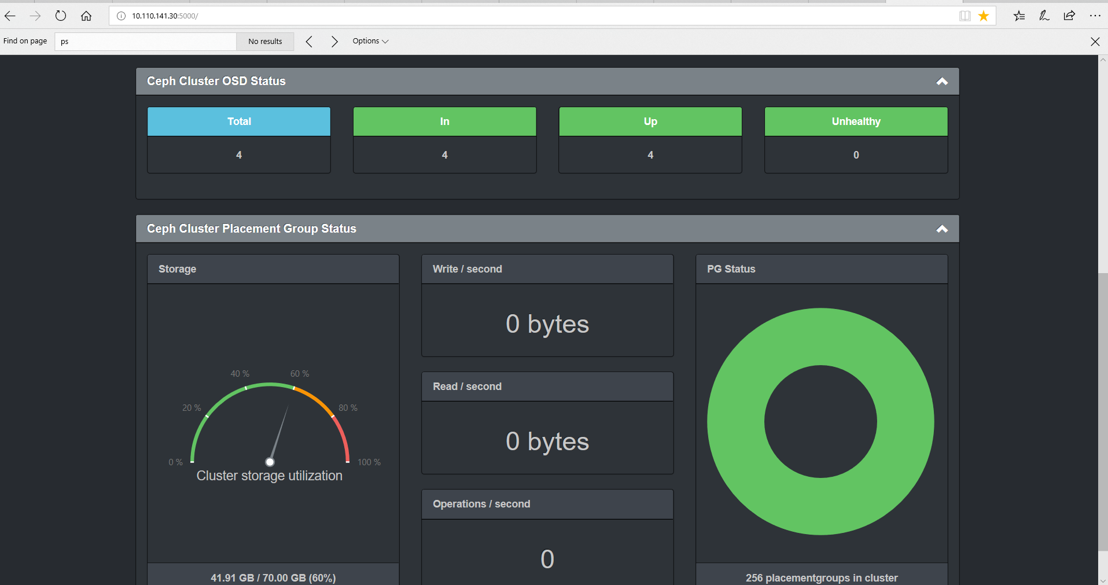Collapse the Placement Group Status panel

point(942,229)
